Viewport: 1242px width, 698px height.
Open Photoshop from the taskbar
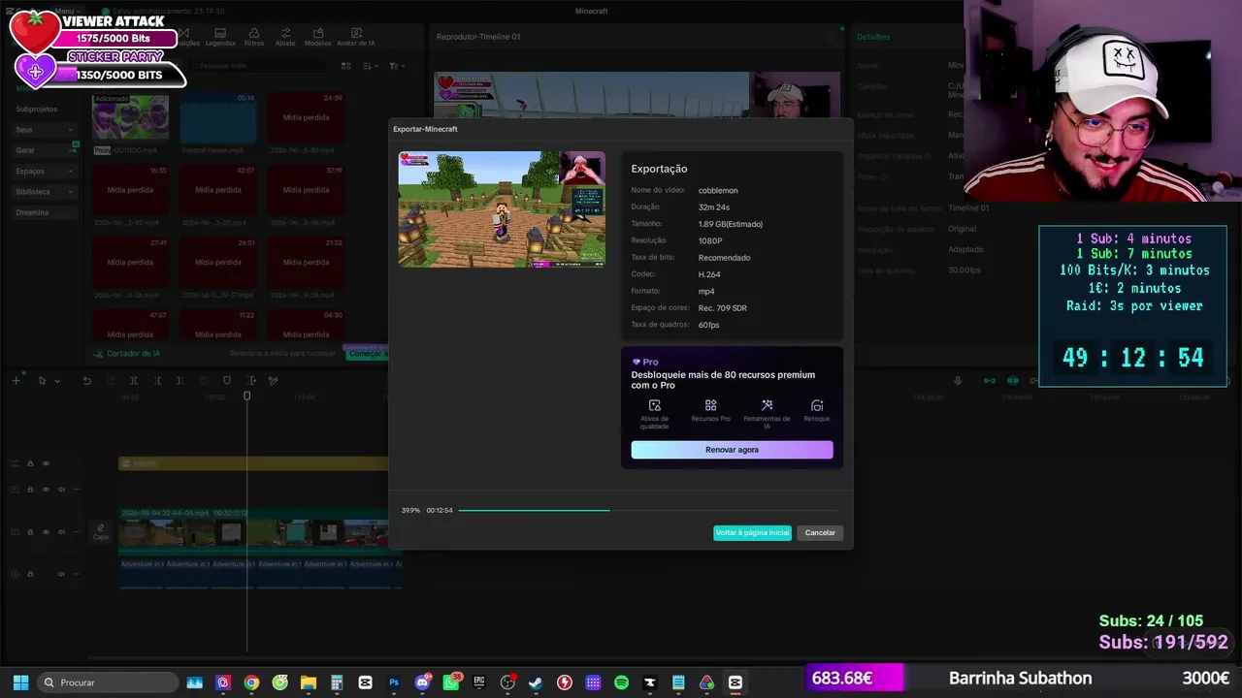pyautogui.click(x=394, y=682)
